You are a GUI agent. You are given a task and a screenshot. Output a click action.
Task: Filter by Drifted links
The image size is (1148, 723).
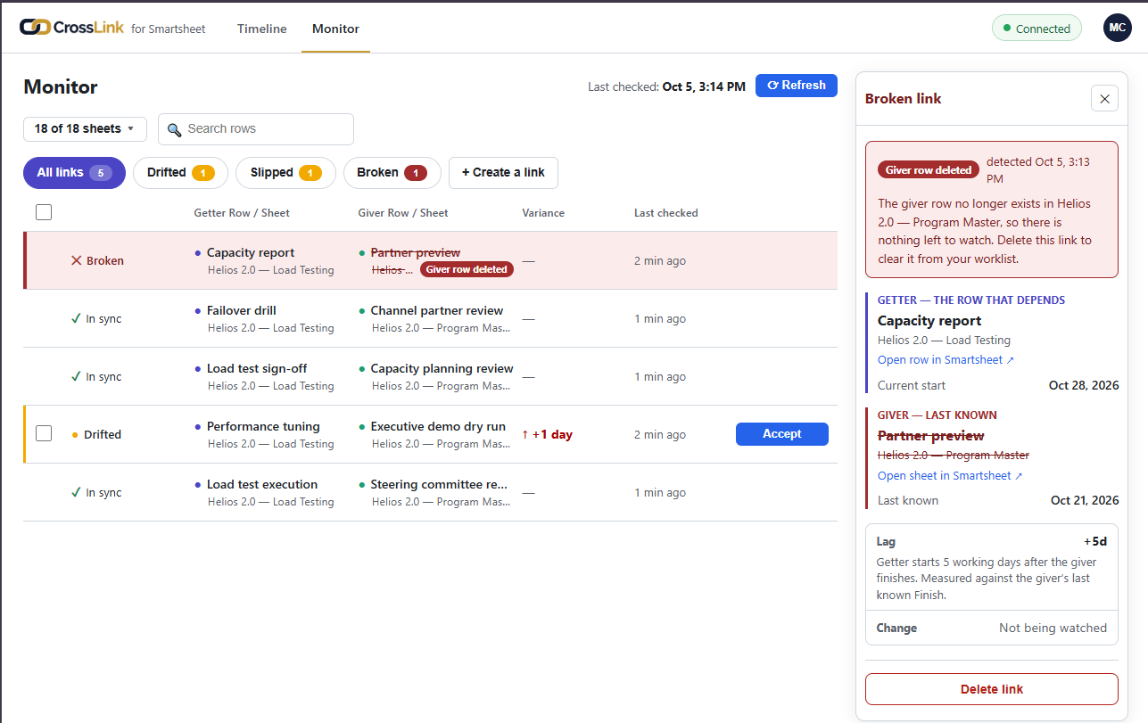click(180, 173)
